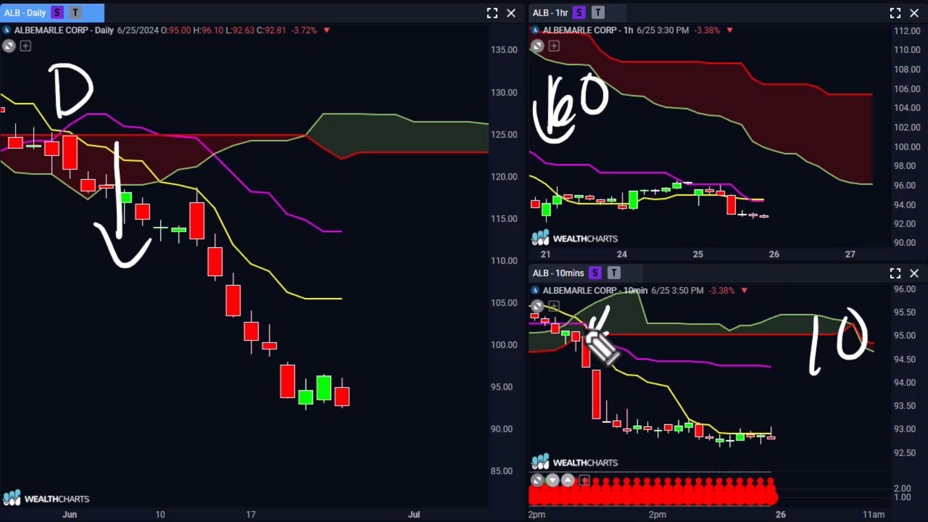Click the Albemarle logo icon in 10min chart header
This screenshot has width=928, height=522.
(535, 290)
